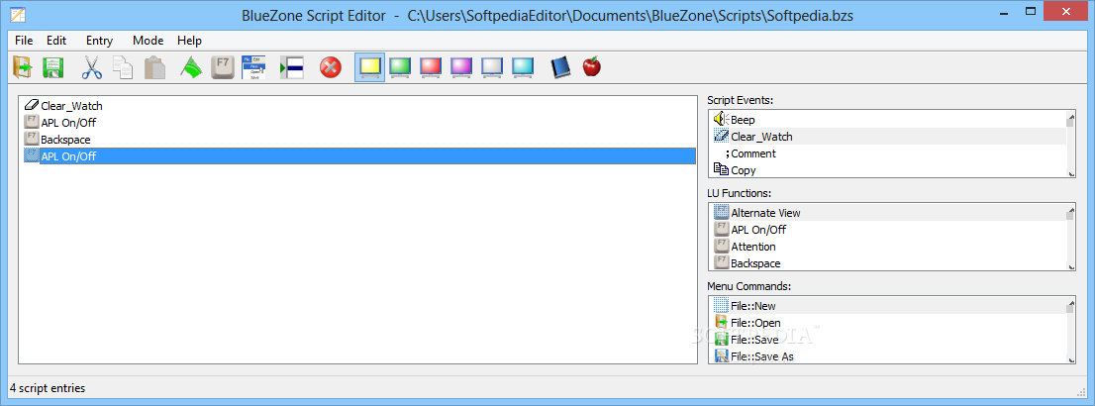This screenshot has width=1095, height=406.
Task: Click the Cut scissors icon
Action: tap(91, 67)
